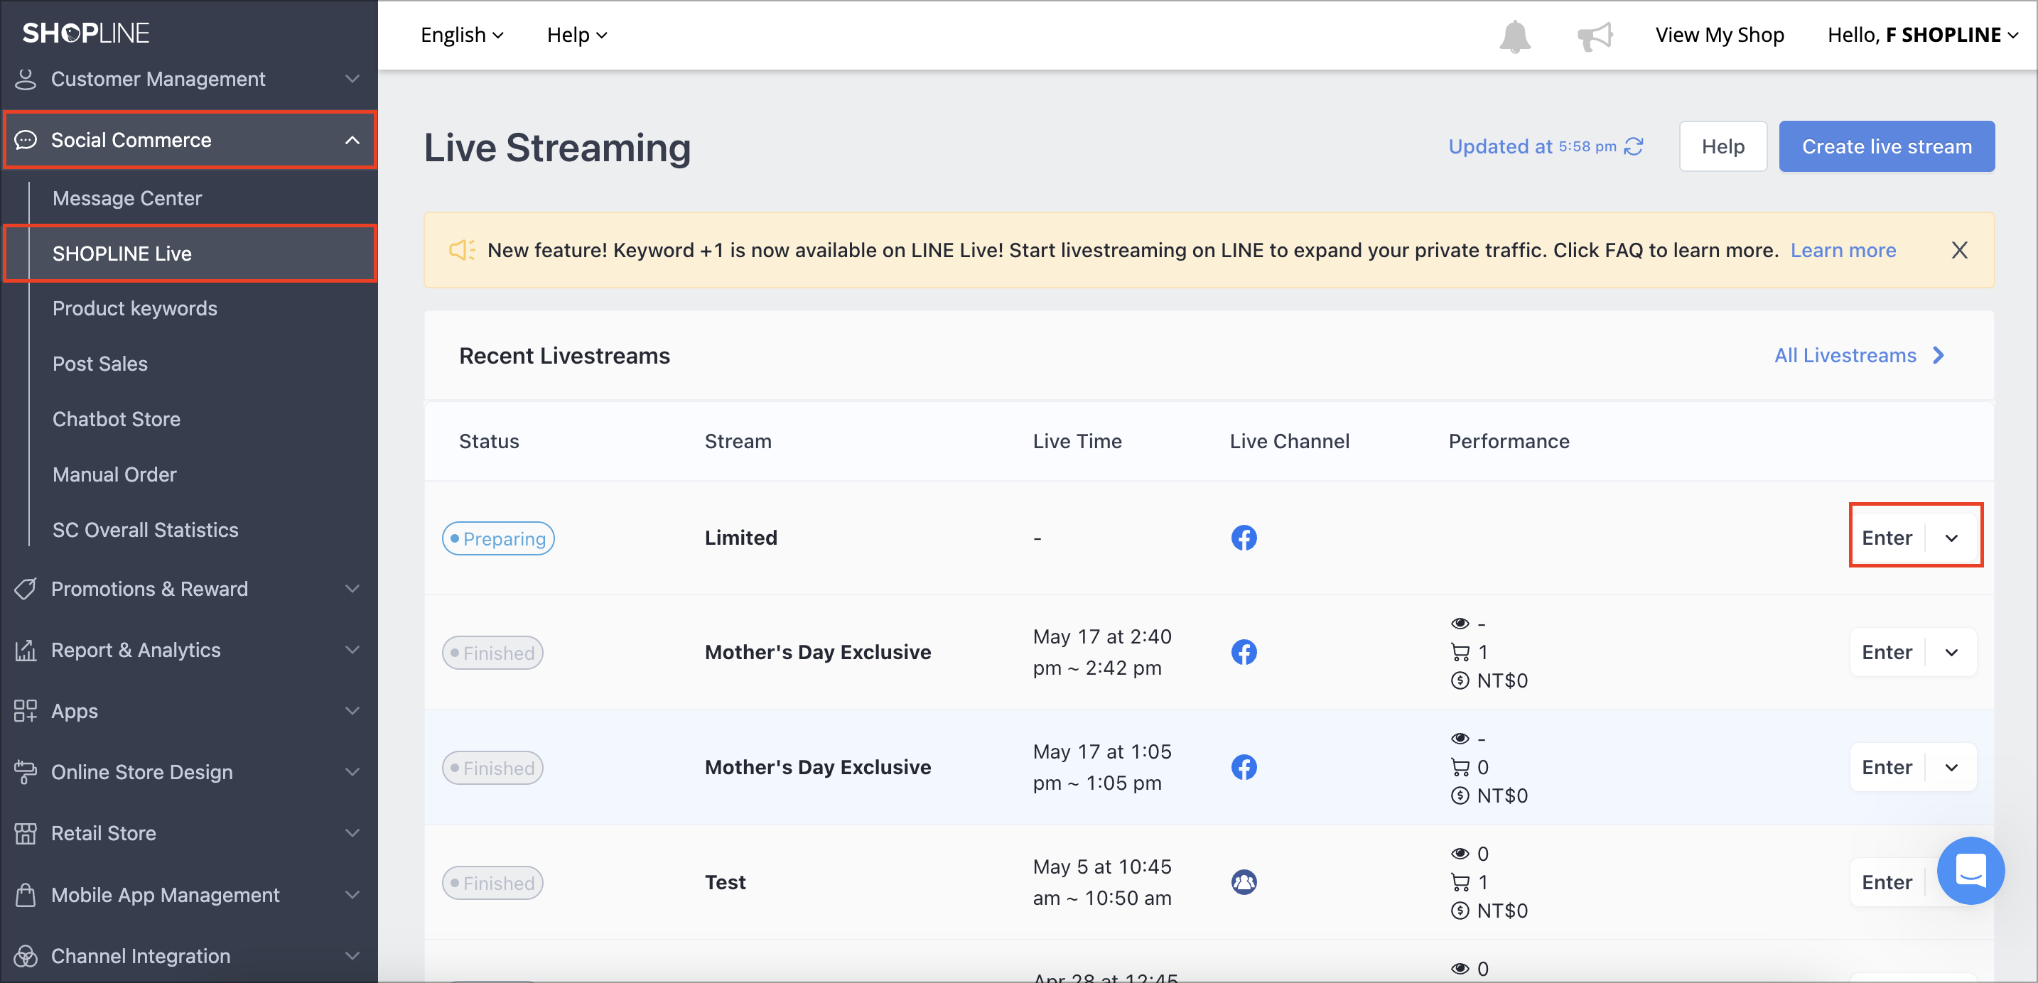Click the Mobile App Management bag icon
Image resolution: width=2038 pixels, height=983 pixels.
(x=26, y=894)
